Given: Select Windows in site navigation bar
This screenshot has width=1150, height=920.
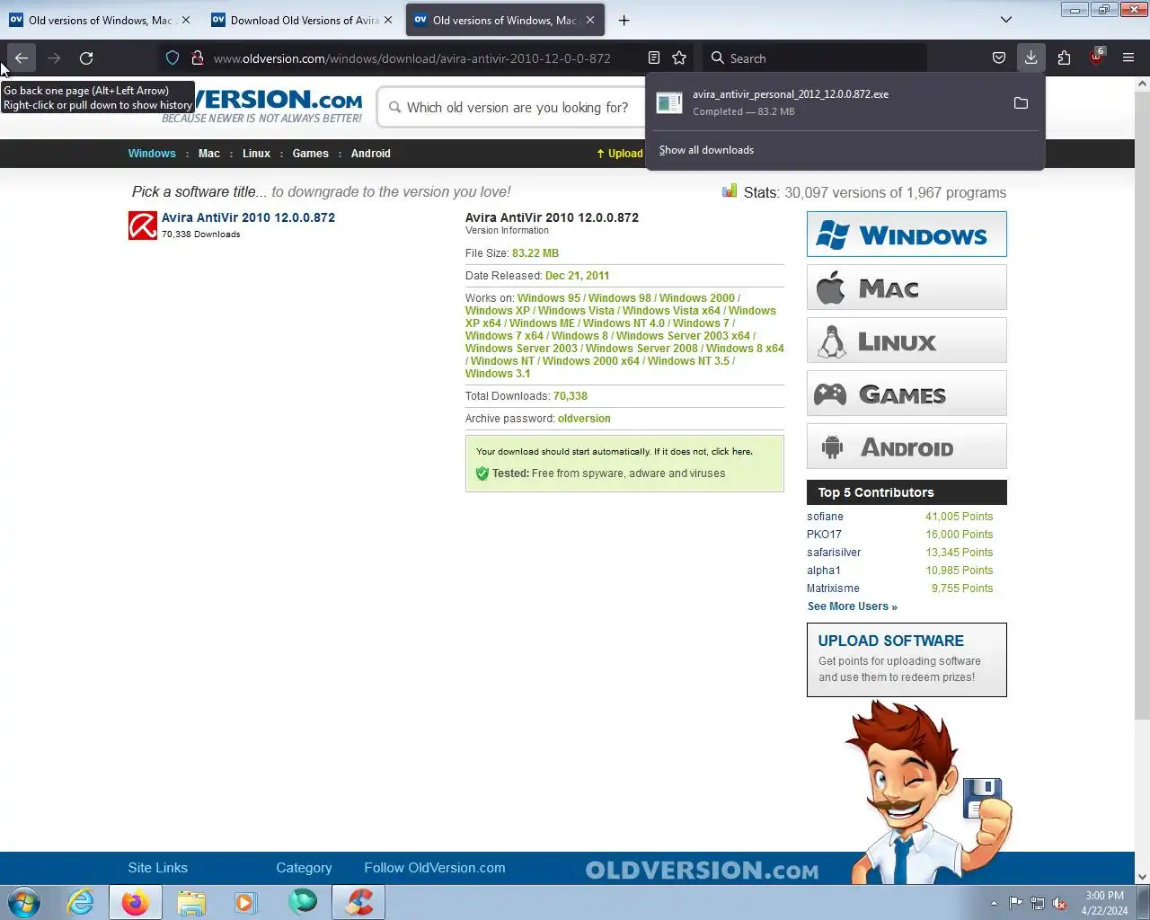Looking at the screenshot, I should pos(152,154).
